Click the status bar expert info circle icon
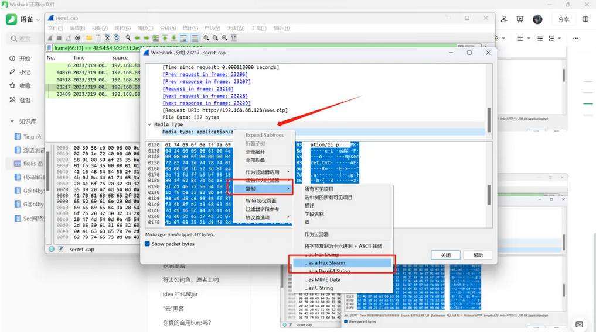 52,249
